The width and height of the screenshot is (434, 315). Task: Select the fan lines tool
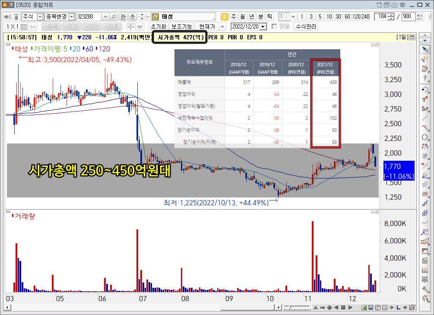[x=425, y=175]
